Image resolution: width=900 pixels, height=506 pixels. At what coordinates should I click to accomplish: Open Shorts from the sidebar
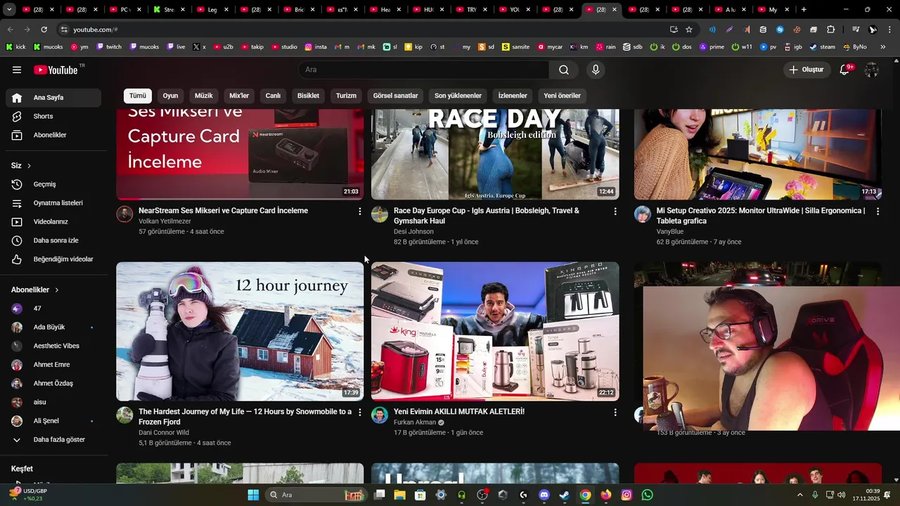[53, 116]
